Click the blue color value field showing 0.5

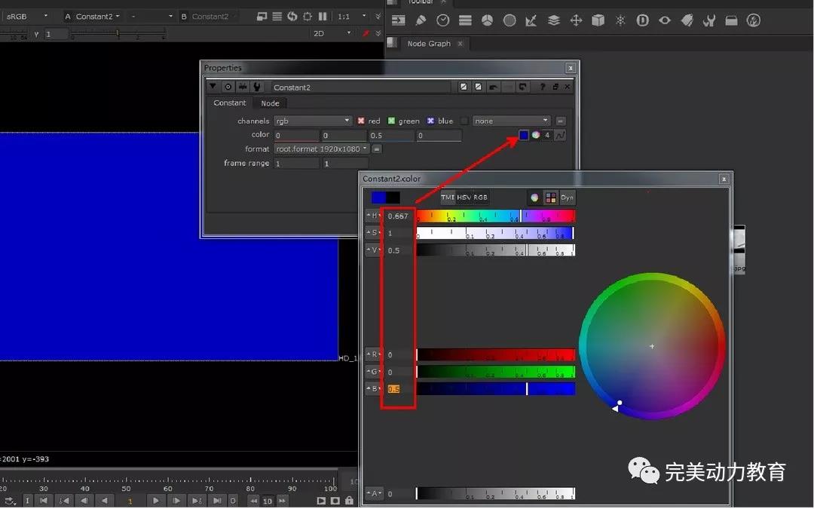392,136
